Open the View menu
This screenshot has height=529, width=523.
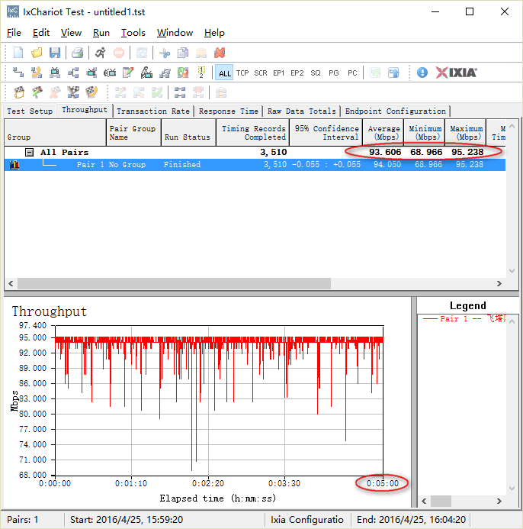point(71,33)
